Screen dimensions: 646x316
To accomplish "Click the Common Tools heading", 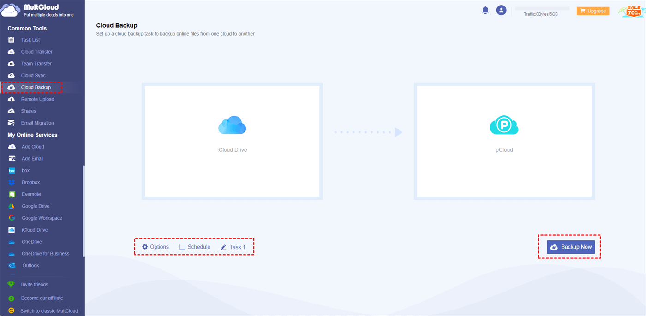I will pyautogui.click(x=27, y=28).
